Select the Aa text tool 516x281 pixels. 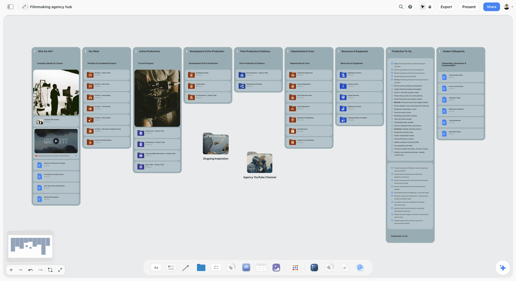click(156, 267)
